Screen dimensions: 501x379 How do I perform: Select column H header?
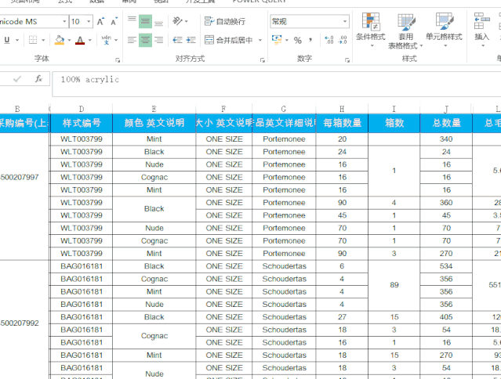pos(342,109)
